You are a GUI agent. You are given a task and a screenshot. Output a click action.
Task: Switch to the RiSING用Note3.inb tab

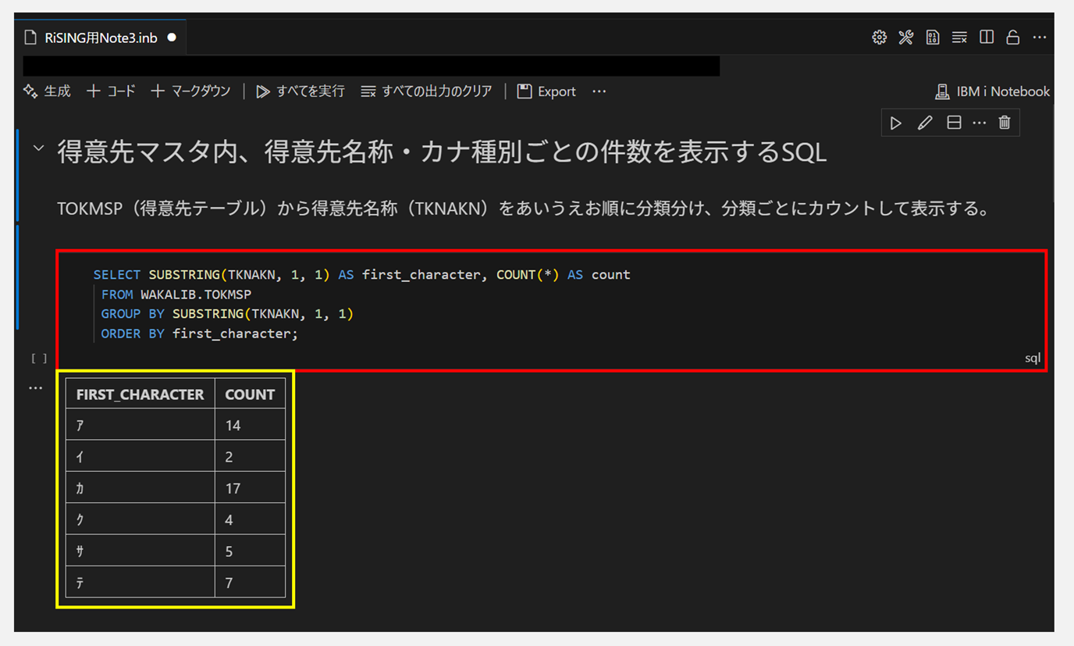[x=101, y=37]
